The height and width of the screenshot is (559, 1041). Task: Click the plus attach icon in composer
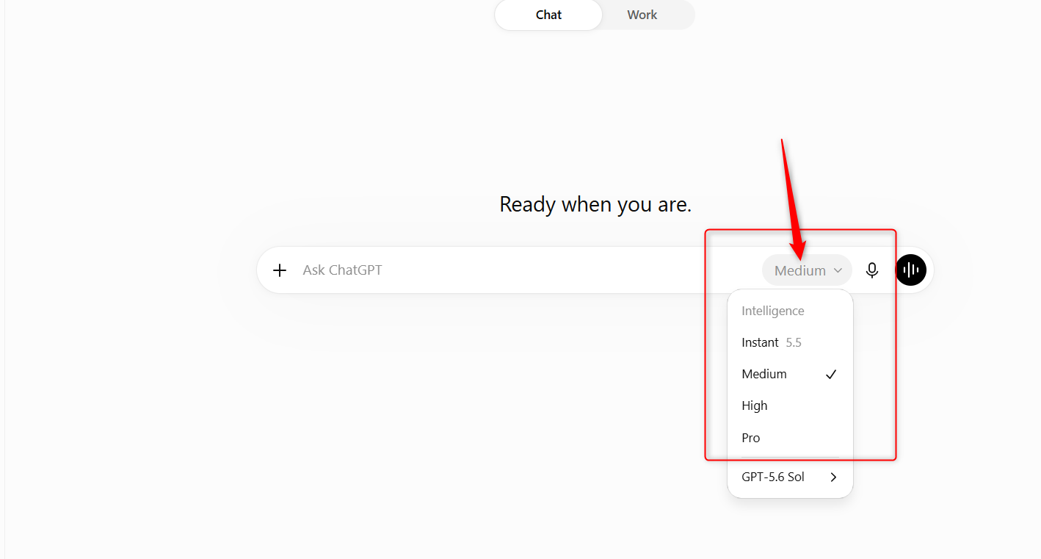280,270
